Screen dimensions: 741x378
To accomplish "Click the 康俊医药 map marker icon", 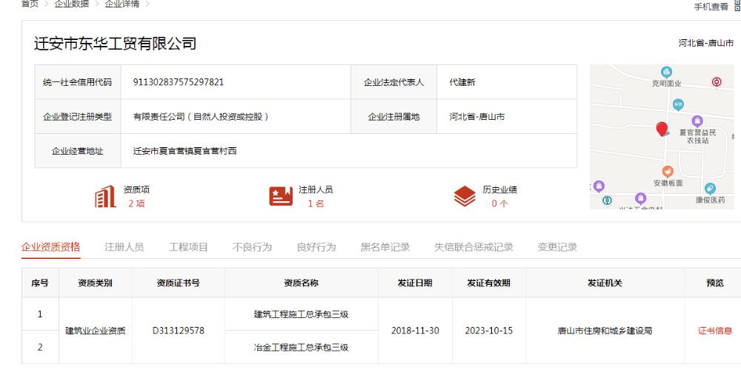I will pos(710,189).
